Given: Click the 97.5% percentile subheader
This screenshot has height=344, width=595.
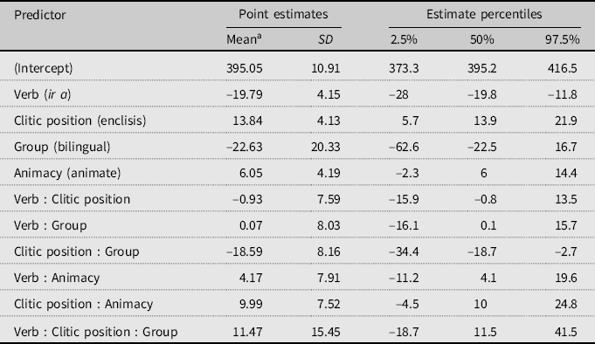Looking at the screenshot, I should coord(563,39).
